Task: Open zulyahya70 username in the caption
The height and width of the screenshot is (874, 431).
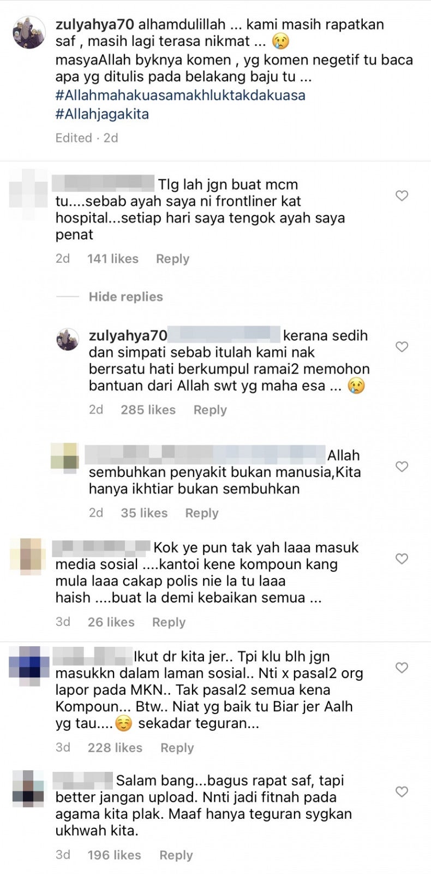Action: (x=94, y=25)
